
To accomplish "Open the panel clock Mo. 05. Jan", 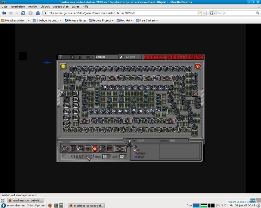I will 242,206.
